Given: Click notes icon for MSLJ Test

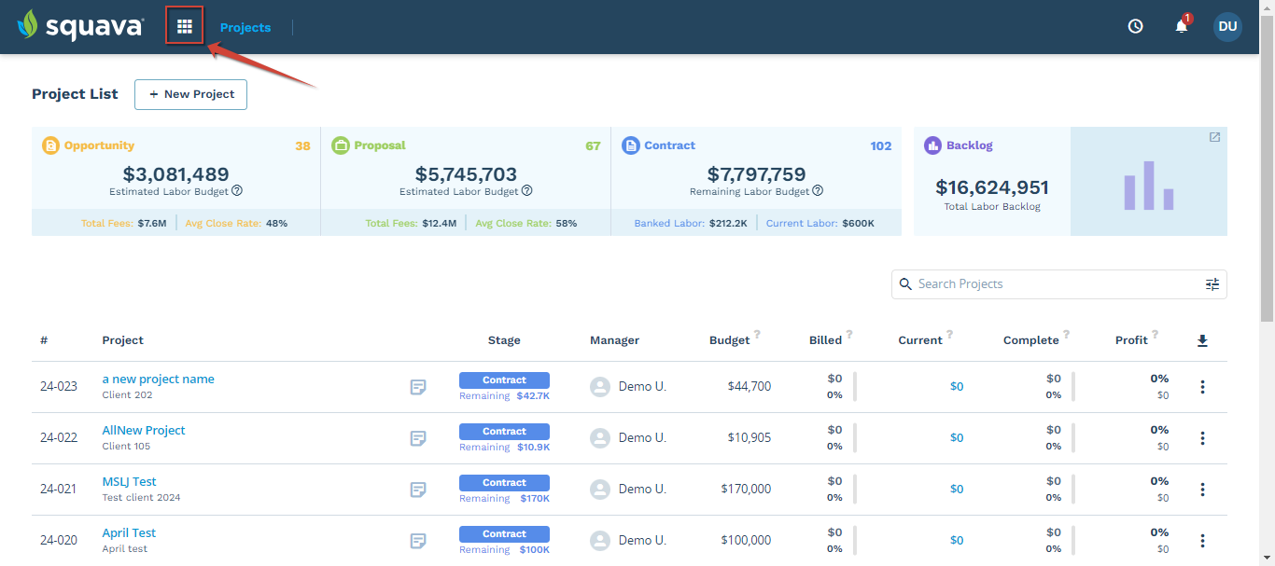Looking at the screenshot, I should [x=418, y=490].
